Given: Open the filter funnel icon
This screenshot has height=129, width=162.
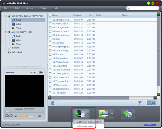Looking at the screenshot, I should click(x=140, y=103).
